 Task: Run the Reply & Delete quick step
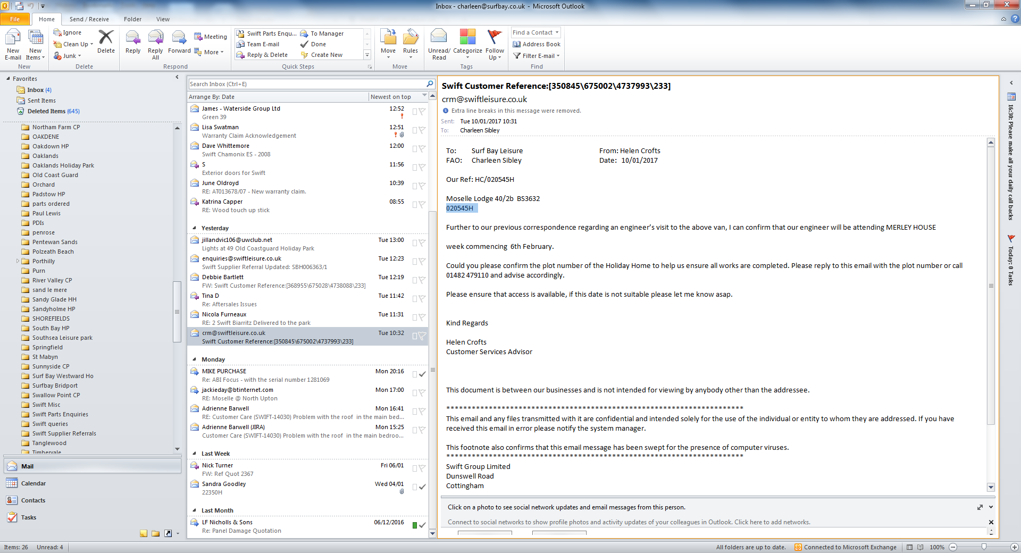262,55
